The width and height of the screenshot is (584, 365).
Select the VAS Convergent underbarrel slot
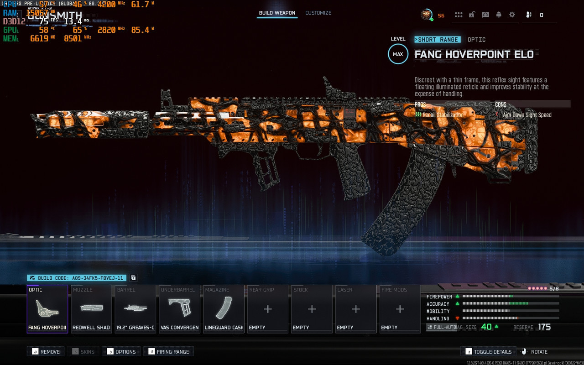tap(179, 309)
